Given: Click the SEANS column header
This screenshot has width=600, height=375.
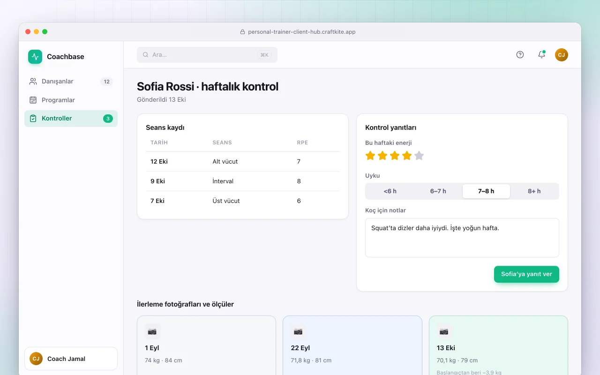Looking at the screenshot, I should [x=222, y=142].
